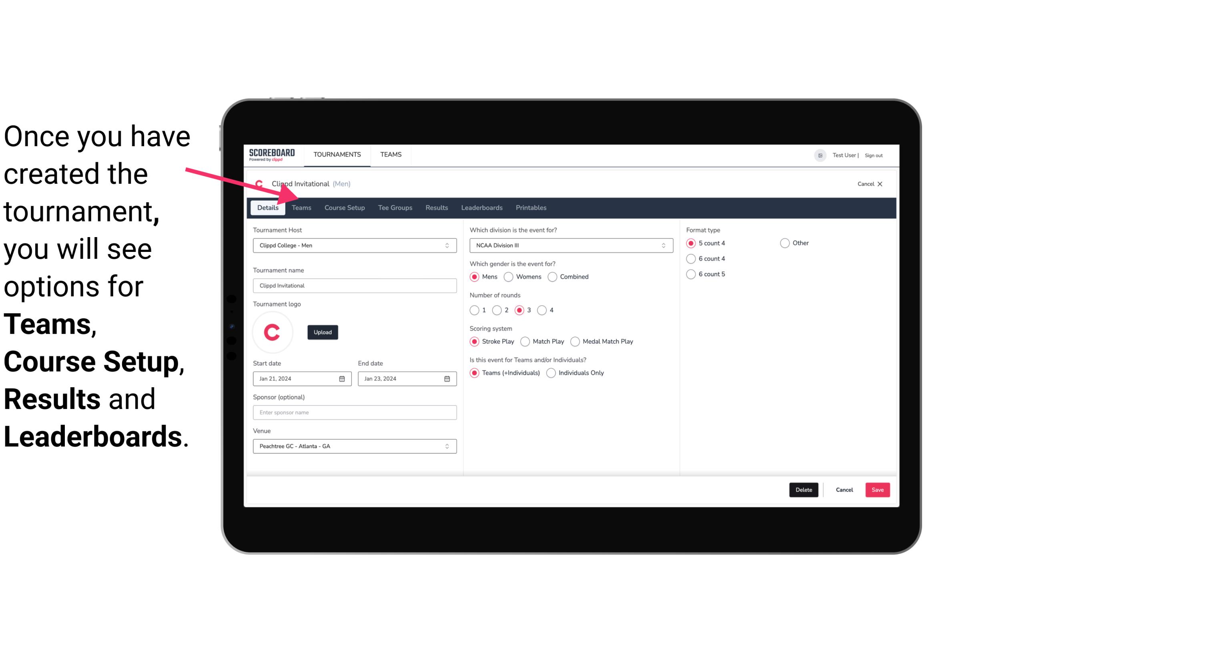Click the Sponsor optional input field
This screenshot has width=1211, height=652.
click(355, 412)
